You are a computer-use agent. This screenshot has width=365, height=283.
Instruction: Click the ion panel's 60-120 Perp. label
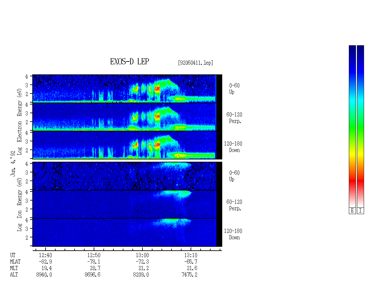[234, 205]
